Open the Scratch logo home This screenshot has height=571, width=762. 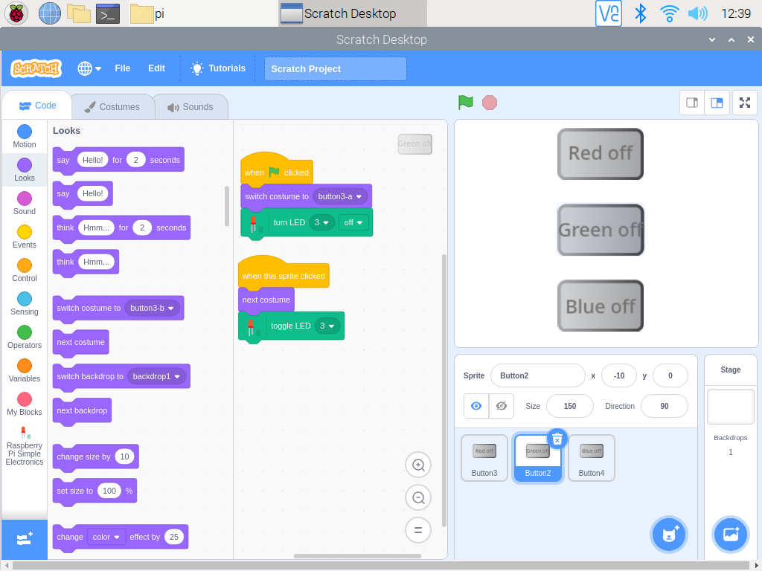tap(36, 68)
